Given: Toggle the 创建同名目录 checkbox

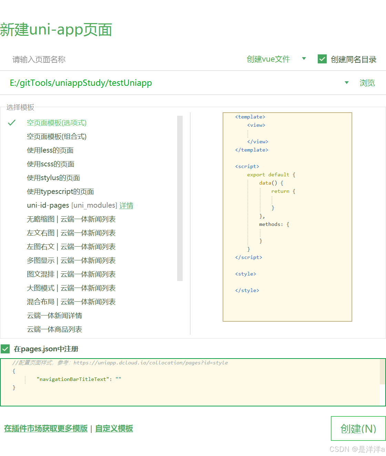Looking at the screenshot, I should 322,59.
